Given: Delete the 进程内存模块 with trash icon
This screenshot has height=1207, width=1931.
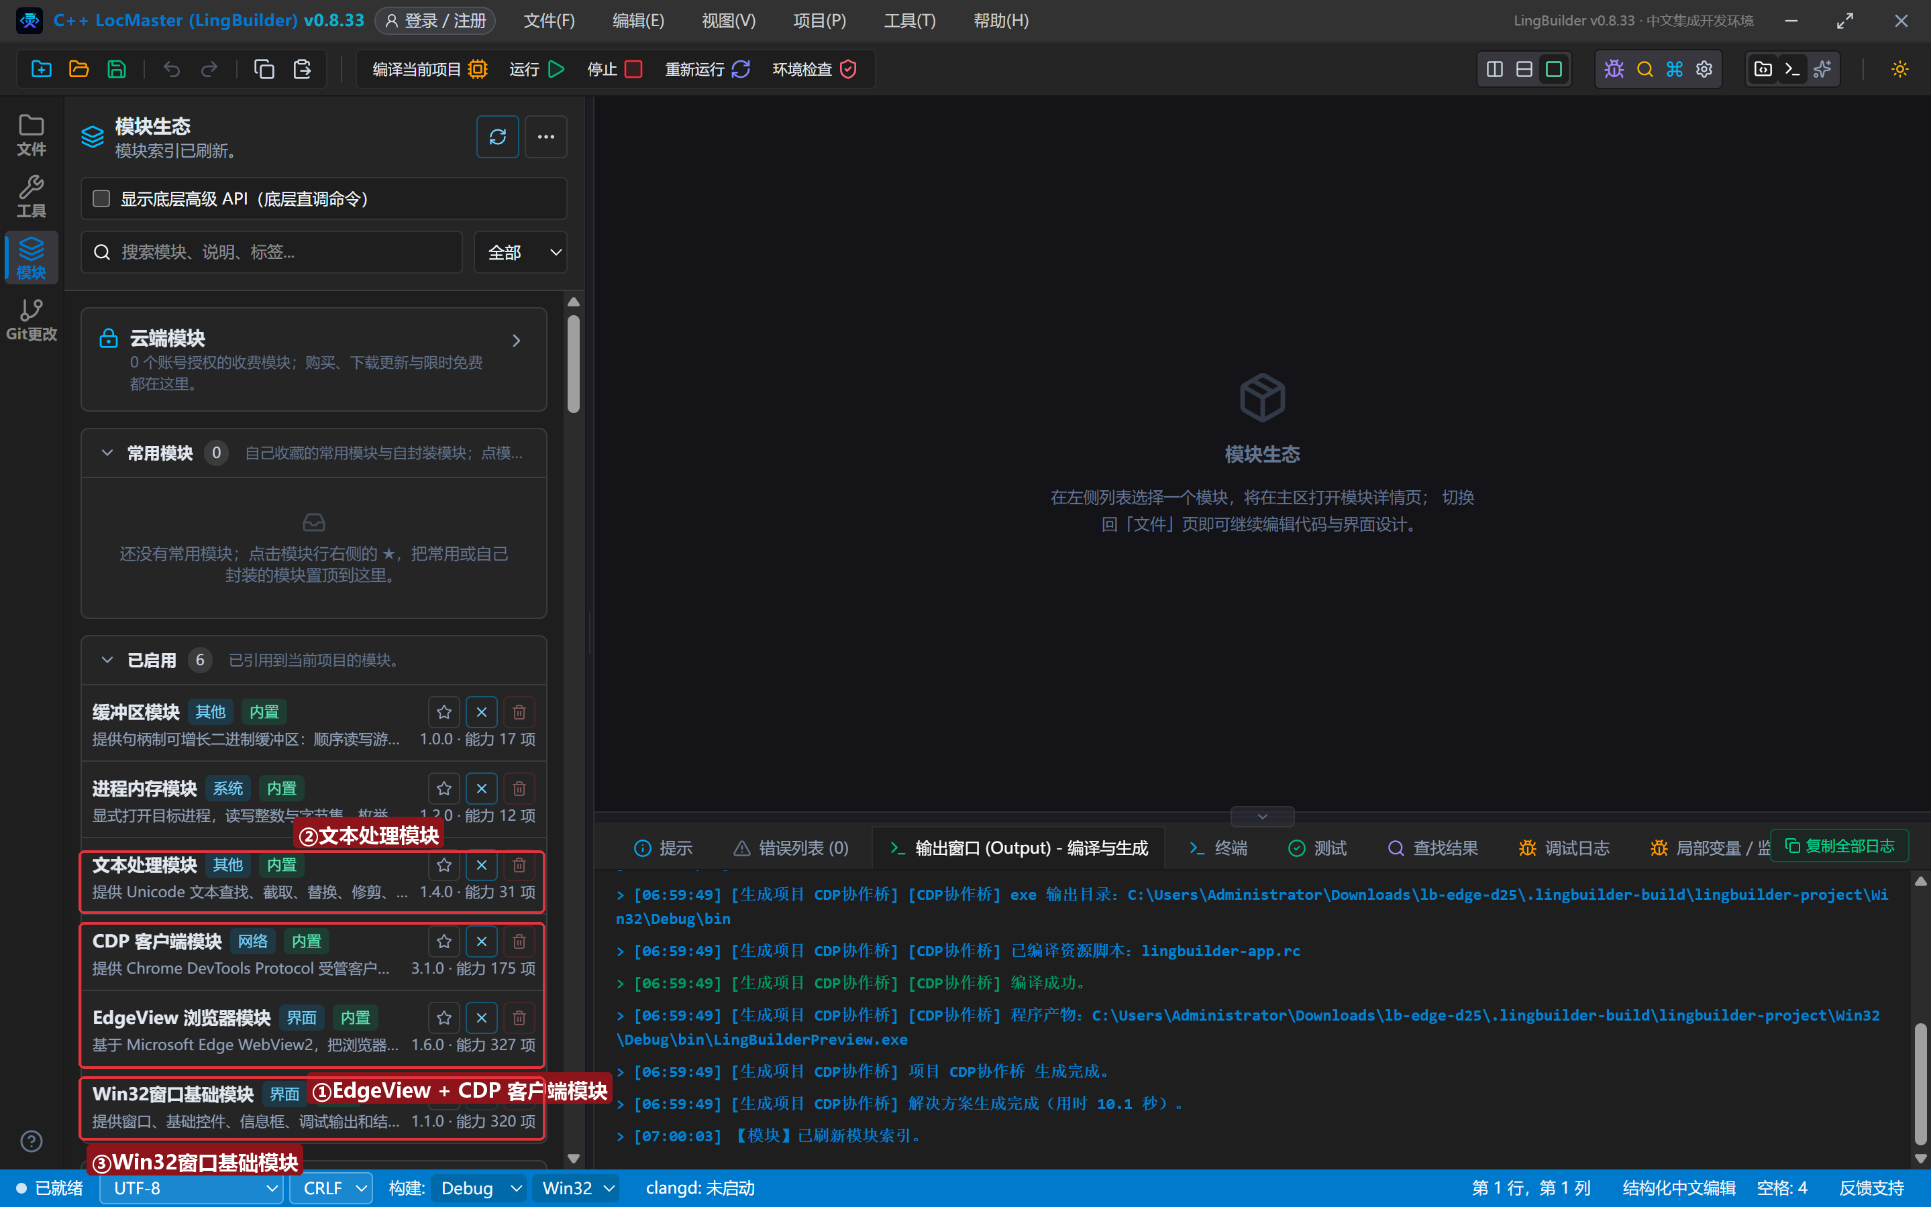Looking at the screenshot, I should (519, 788).
